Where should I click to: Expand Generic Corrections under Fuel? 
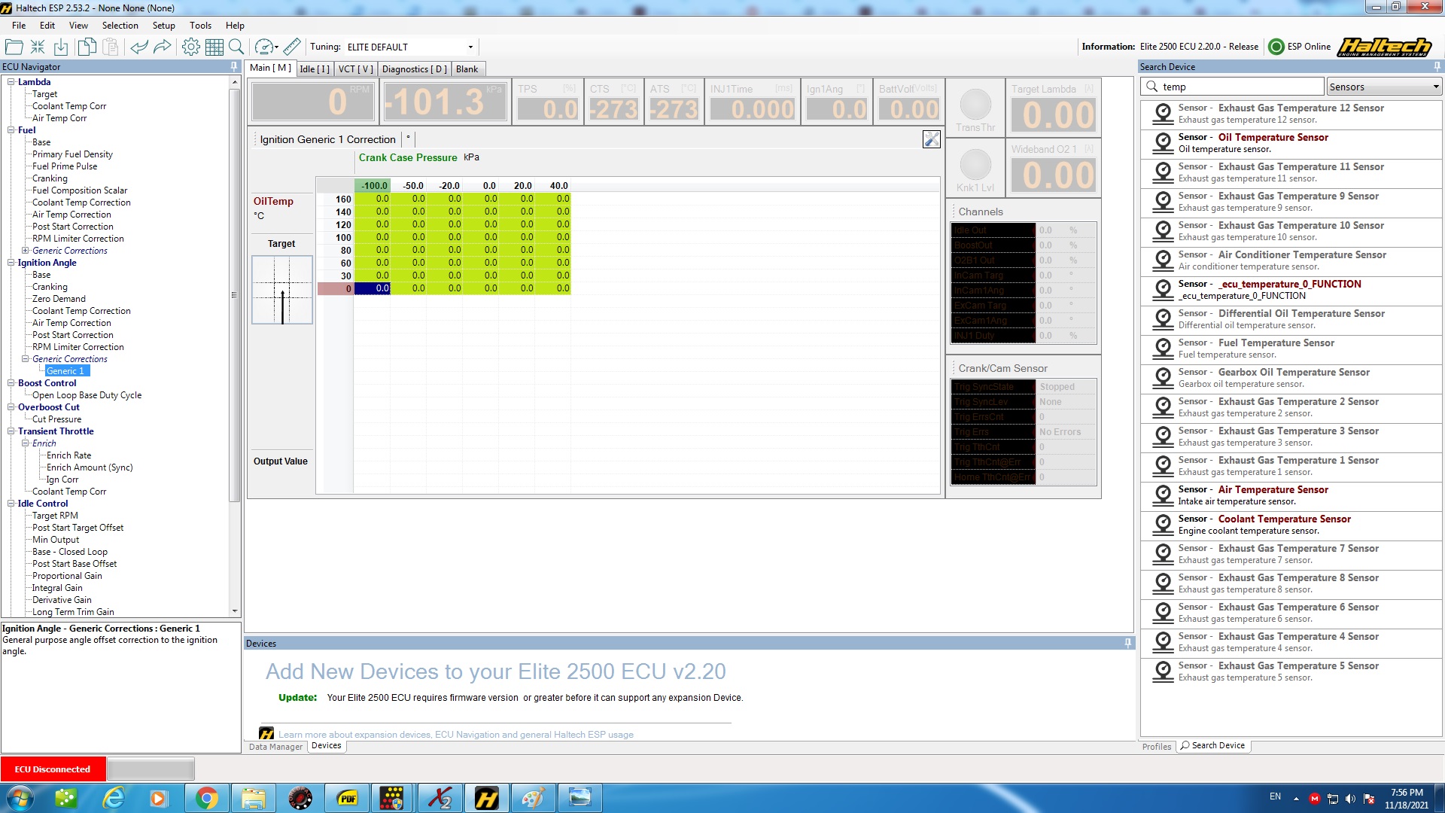click(26, 251)
